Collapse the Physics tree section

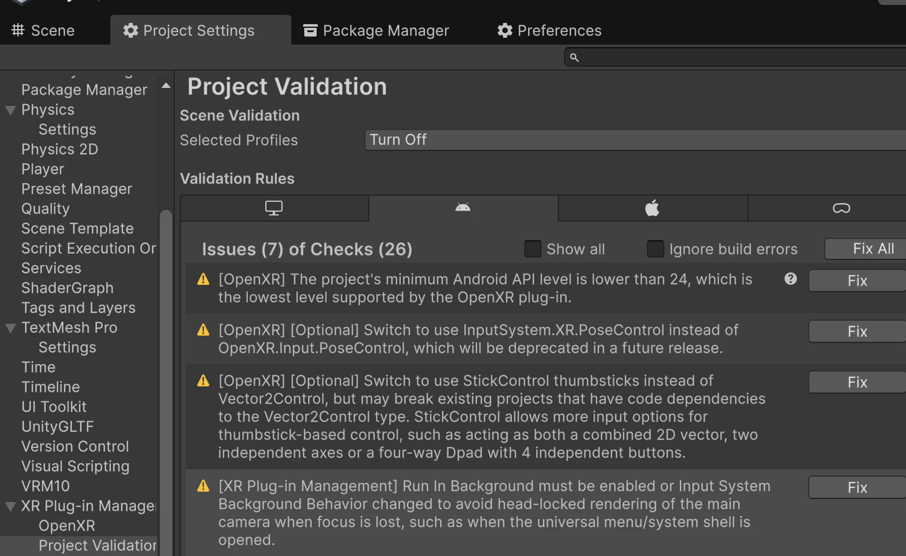[x=11, y=110]
